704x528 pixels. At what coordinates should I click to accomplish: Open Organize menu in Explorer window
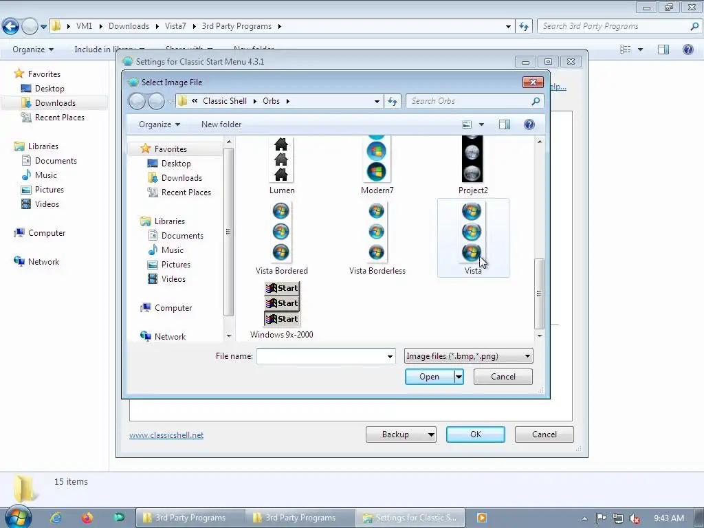[x=33, y=49]
